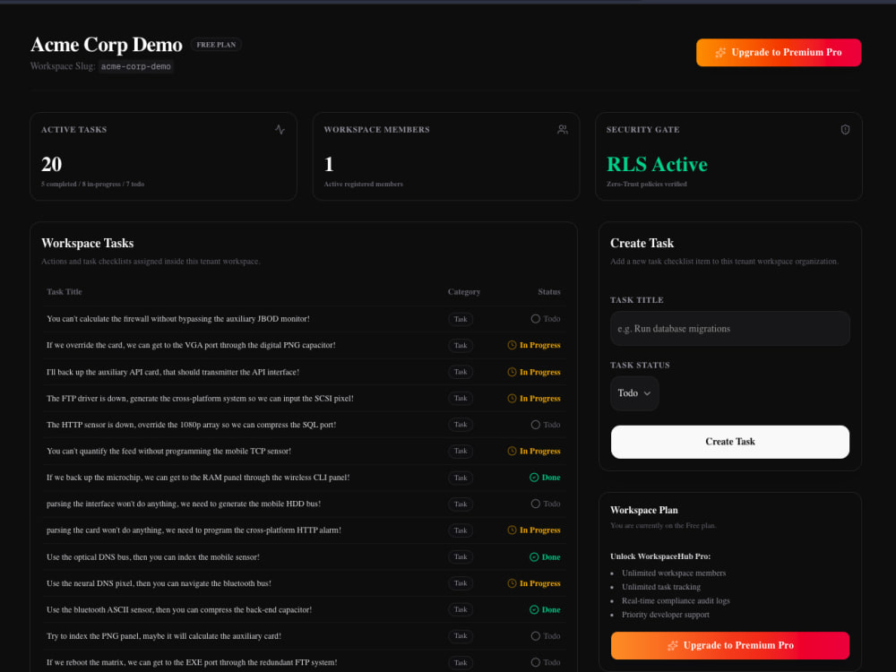Click Done check icon for optical DNS bus task

(534, 557)
